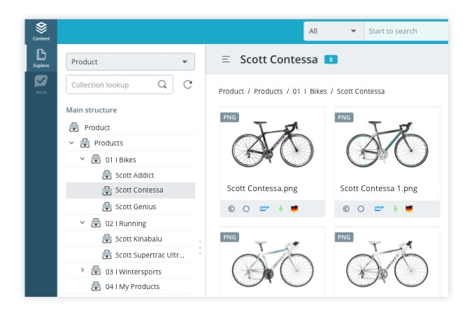Click the Main structure heading

point(92,110)
